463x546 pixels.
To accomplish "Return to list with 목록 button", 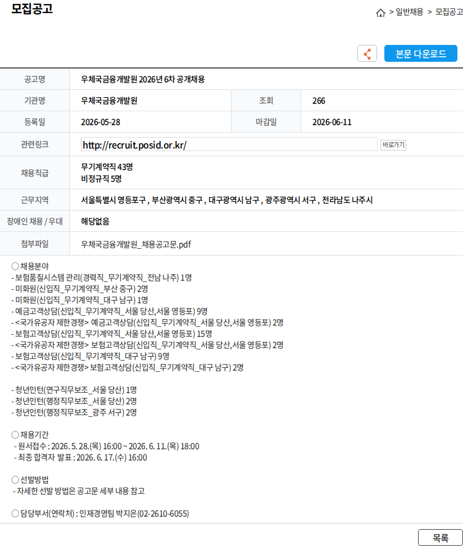I will click(441, 538).
